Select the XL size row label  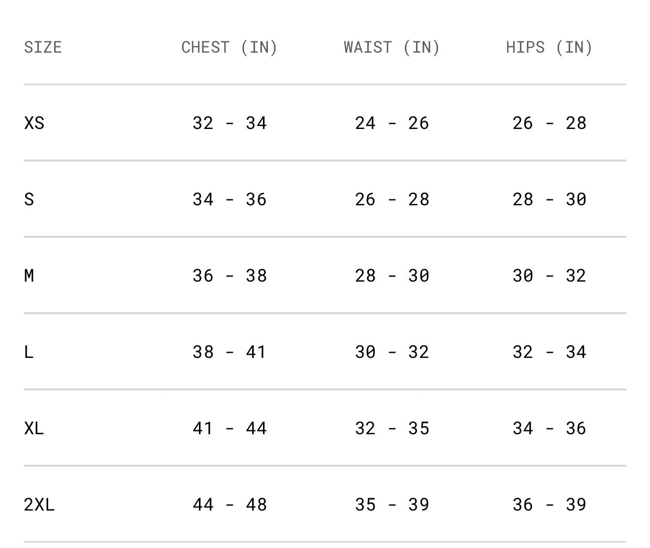coord(34,428)
